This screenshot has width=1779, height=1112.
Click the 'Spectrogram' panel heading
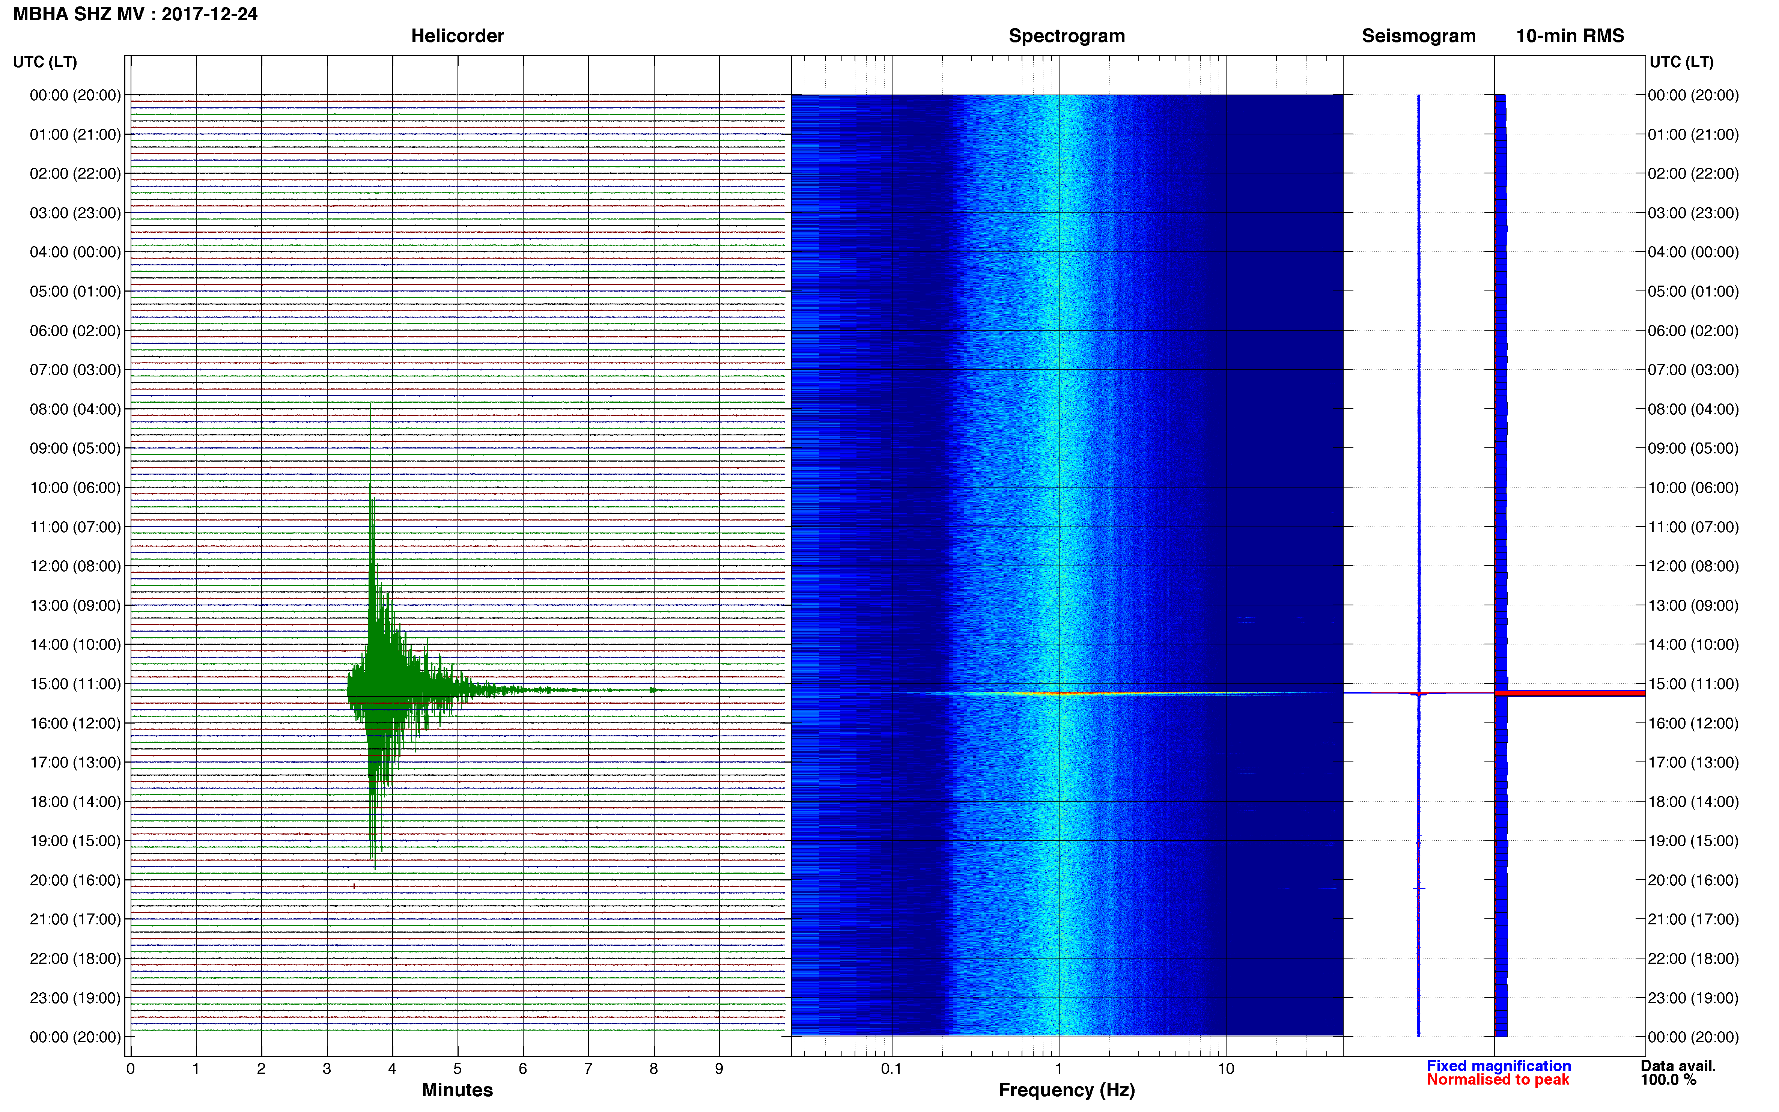pos(1066,36)
